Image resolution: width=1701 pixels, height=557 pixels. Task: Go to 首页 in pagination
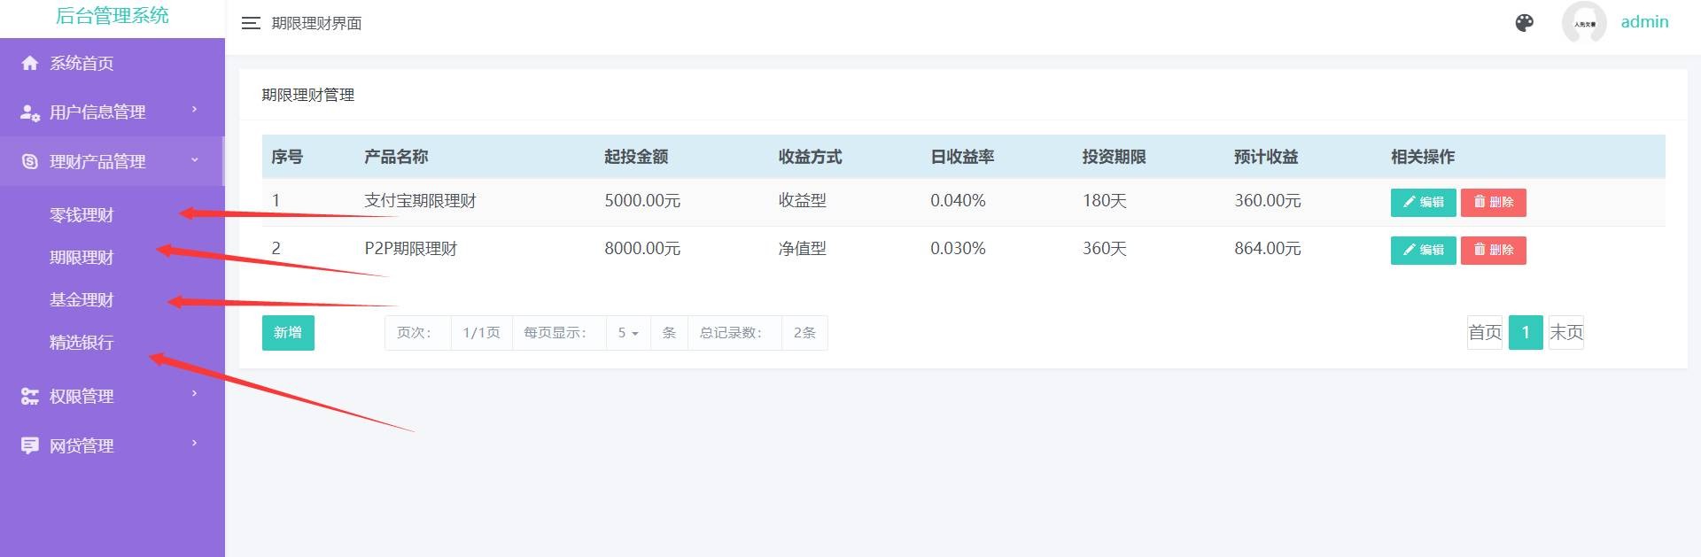[1485, 332]
